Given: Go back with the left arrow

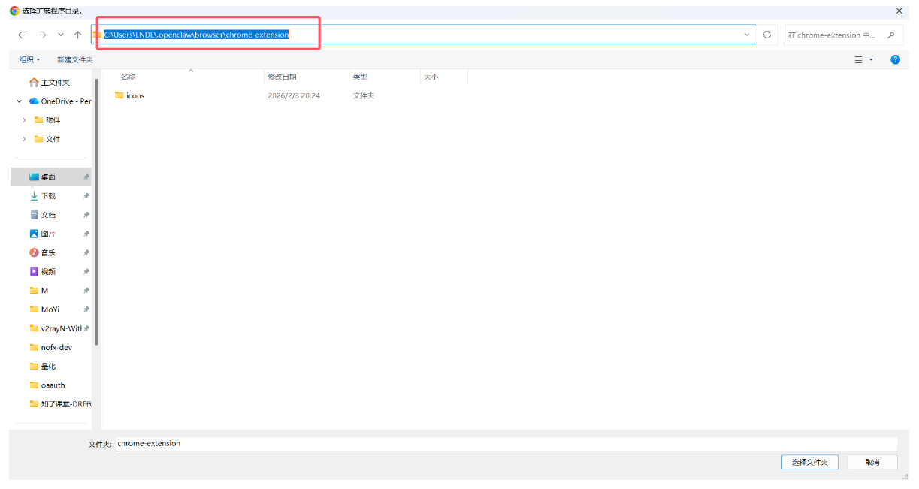Looking at the screenshot, I should point(22,35).
